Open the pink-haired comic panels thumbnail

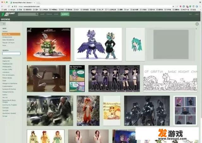[185, 111]
